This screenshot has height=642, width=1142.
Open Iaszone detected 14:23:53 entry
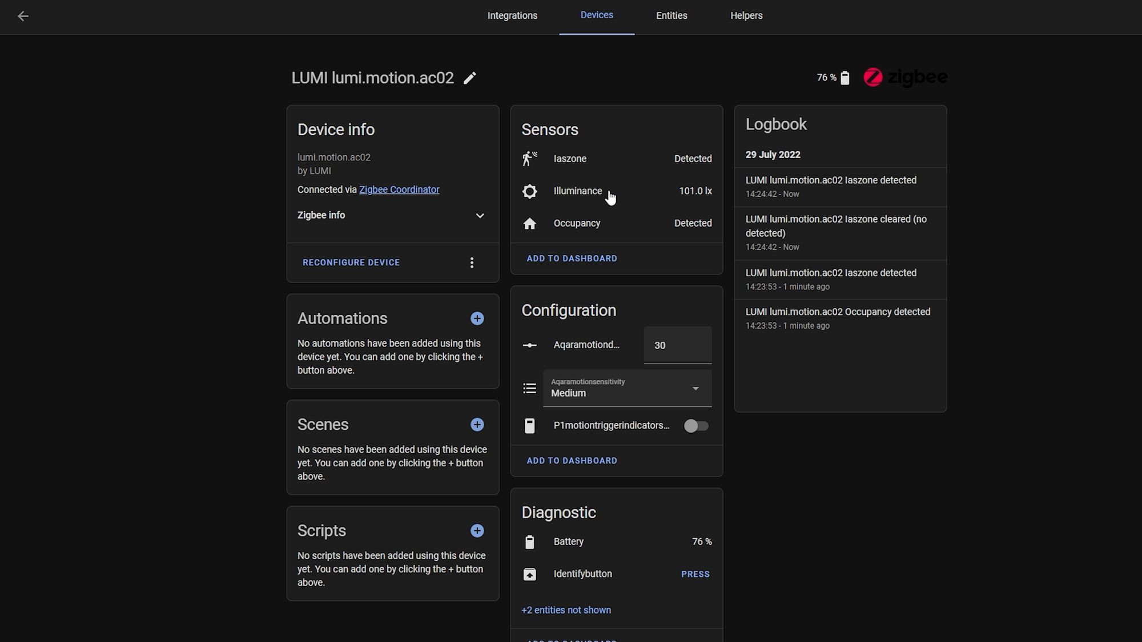841,280
